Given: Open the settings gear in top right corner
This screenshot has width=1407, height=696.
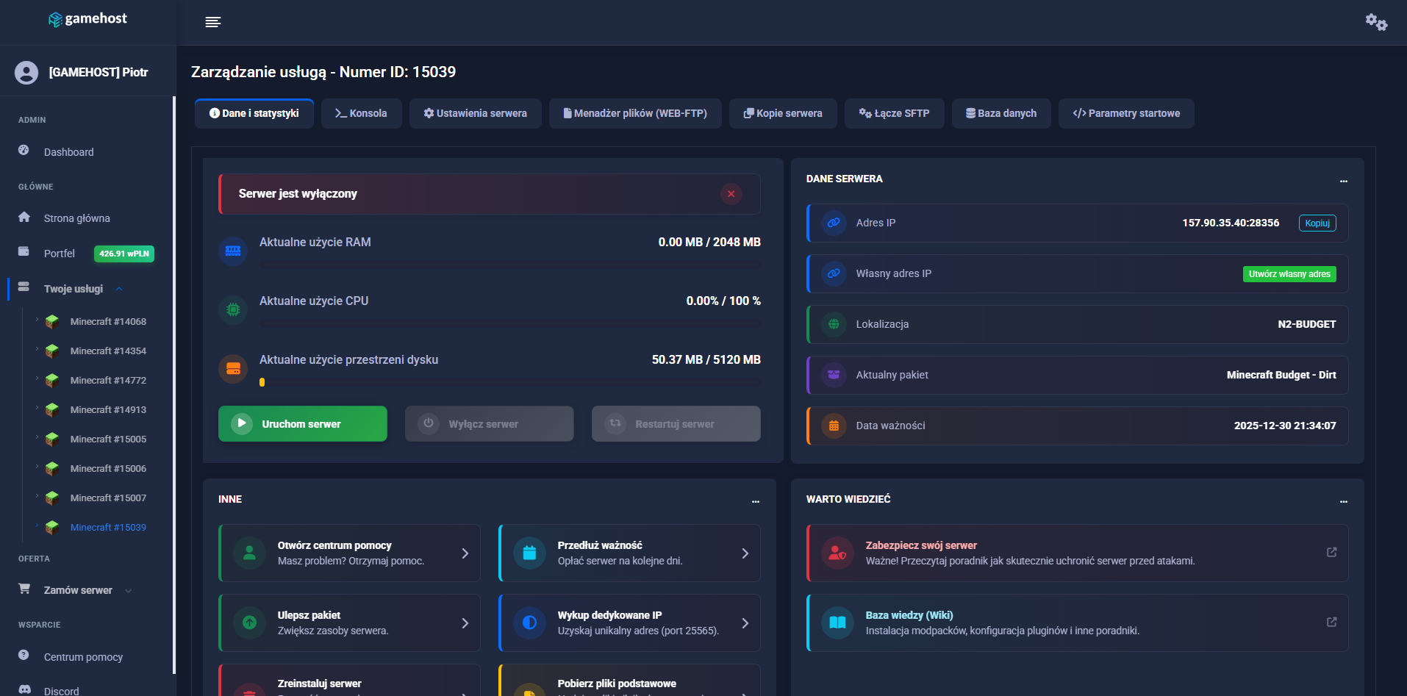Looking at the screenshot, I should pyautogui.click(x=1375, y=21).
